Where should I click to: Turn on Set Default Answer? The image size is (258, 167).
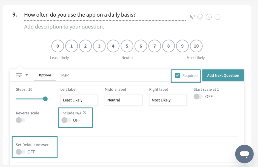click(20, 152)
